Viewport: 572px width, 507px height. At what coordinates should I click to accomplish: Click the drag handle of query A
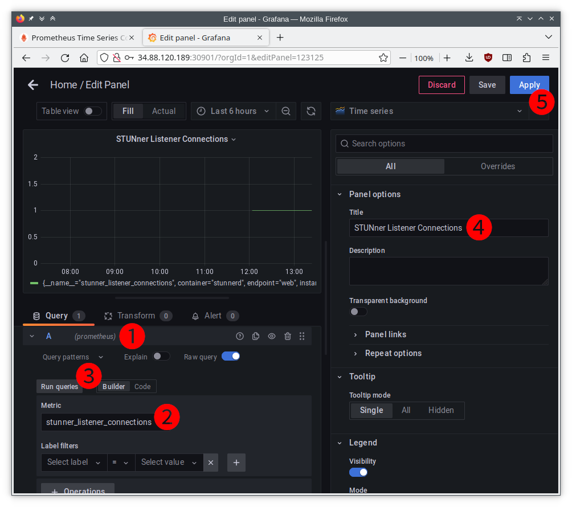click(302, 336)
